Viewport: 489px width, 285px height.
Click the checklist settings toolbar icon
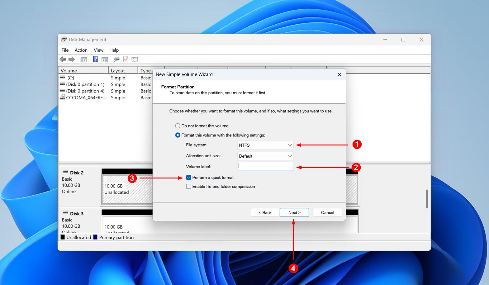pos(135,59)
